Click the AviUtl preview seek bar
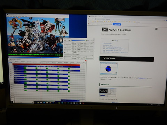The width and height of the screenshot is (167, 125). click(x=34, y=58)
